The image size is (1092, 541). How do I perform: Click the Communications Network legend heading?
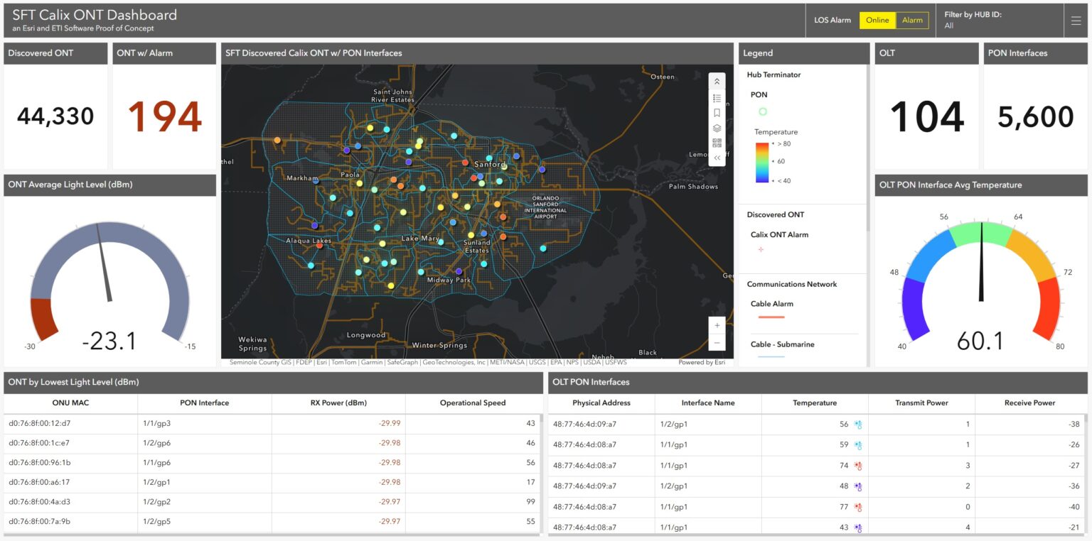point(791,284)
